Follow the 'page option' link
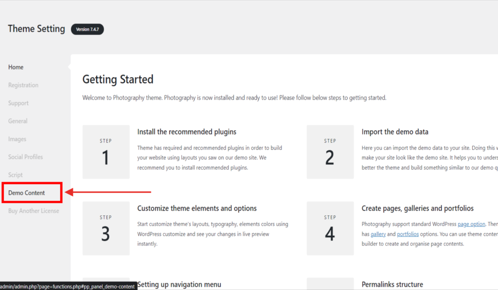Image resolution: width=498 pixels, height=290 pixels. (471, 224)
